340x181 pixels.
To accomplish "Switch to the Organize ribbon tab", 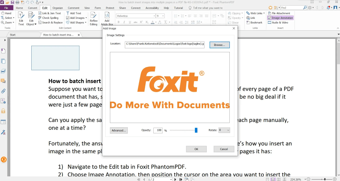I will pyautogui.click(x=57, y=8).
